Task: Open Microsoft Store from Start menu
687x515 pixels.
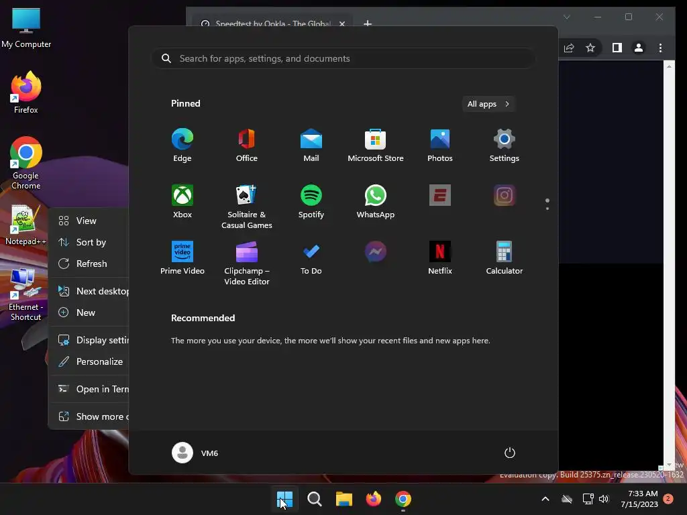Action: (x=376, y=146)
